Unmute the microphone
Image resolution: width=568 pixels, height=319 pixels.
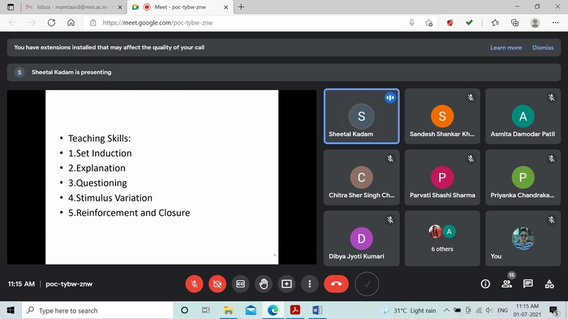pyautogui.click(x=194, y=283)
